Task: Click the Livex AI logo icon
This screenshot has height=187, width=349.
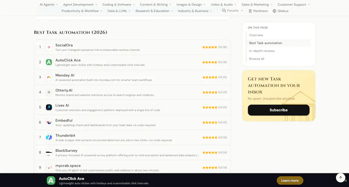Action: tap(49, 107)
